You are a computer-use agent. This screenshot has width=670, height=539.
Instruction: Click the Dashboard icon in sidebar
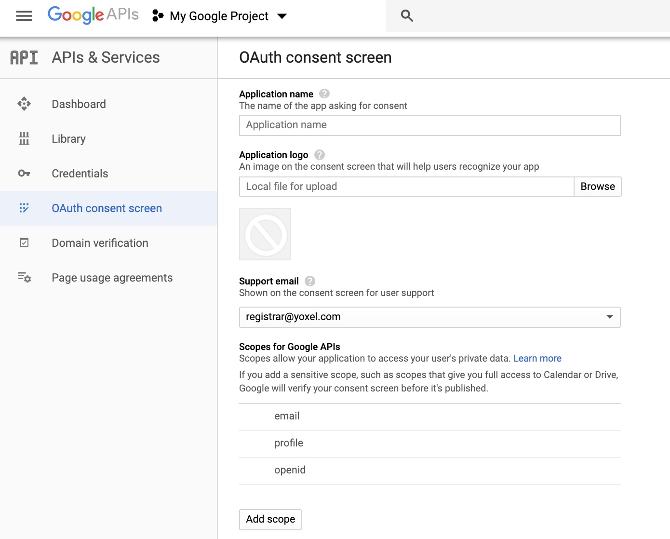click(24, 104)
